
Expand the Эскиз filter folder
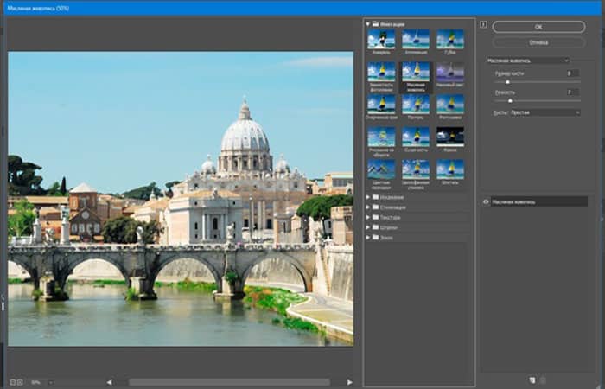(x=368, y=238)
